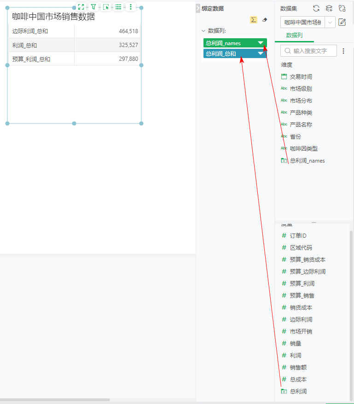This screenshot has width=354, height=404.
Task: Select the 省份 dimension
Action: [295, 136]
